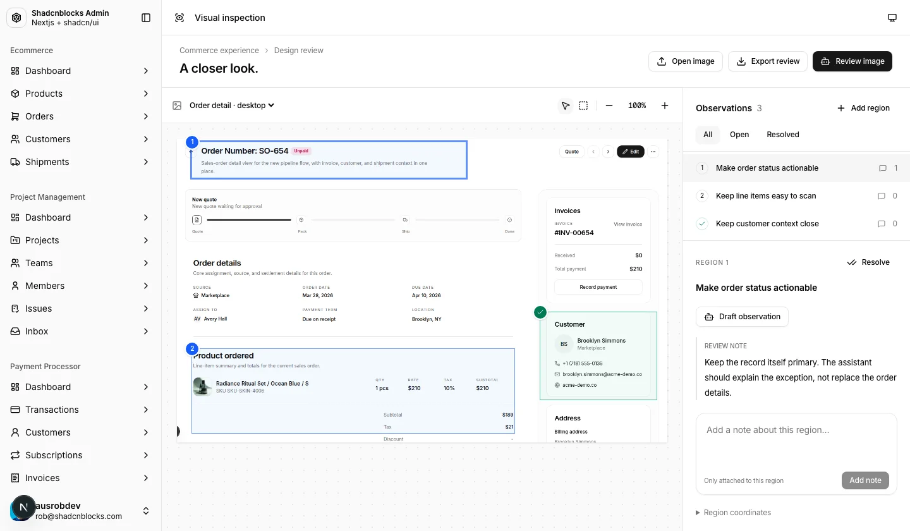
Task: Click the Draft observation button
Action: coord(742,317)
